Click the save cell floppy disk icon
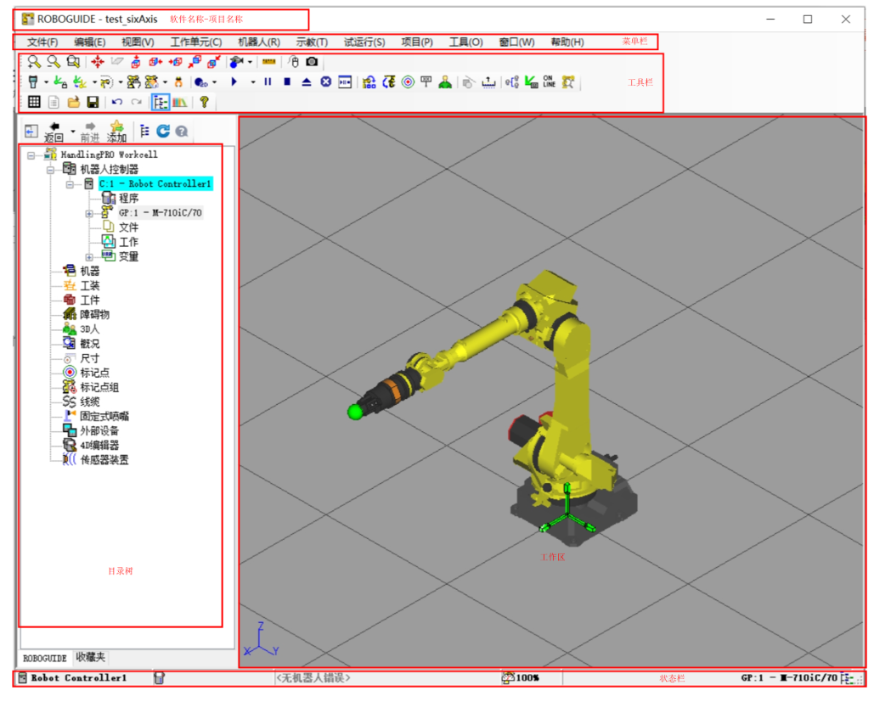Image resolution: width=891 pixels, height=702 pixels. tap(93, 103)
